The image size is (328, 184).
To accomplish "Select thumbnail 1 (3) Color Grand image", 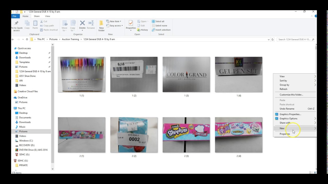I will 186,74.
